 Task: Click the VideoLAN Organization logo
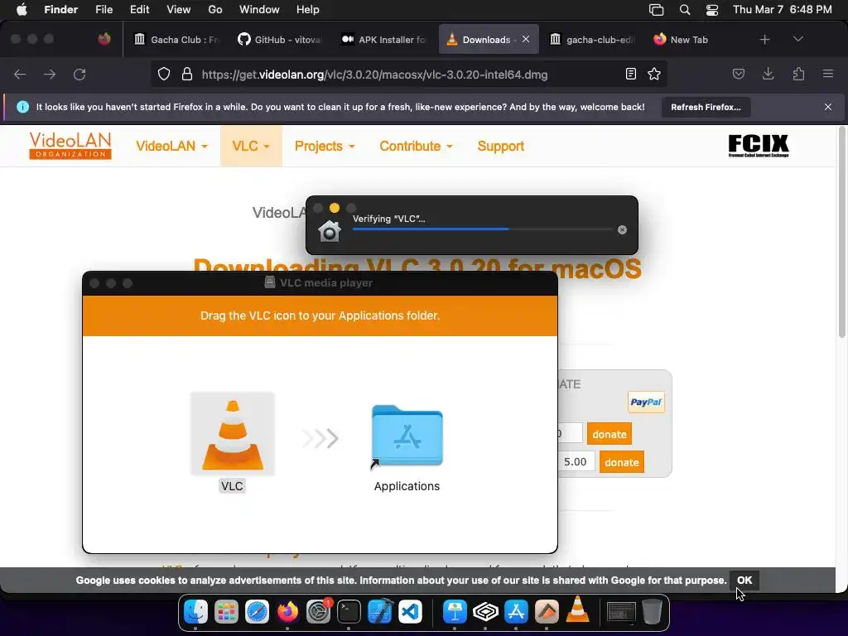coord(70,146)
